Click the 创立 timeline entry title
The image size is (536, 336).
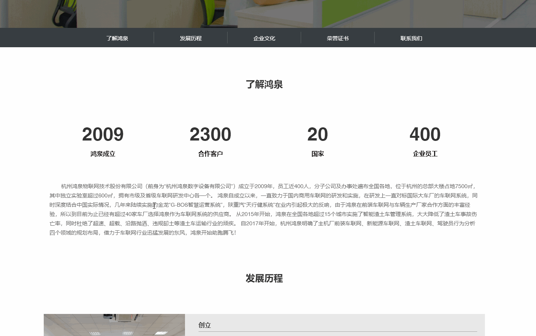click(x=204, y=325)
